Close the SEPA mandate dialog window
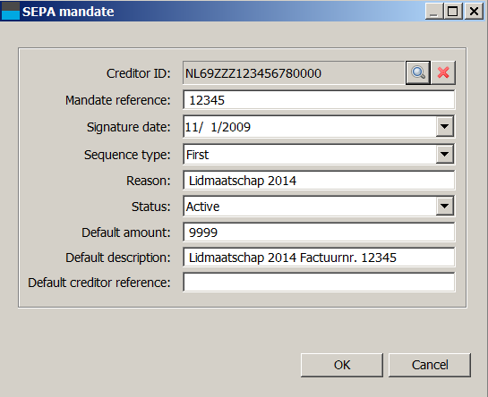 [x=474, y=12]
